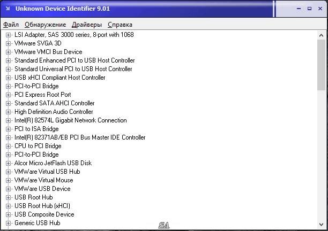Open the Файл menu
The image size is (328, 231).
click(11, 25)
